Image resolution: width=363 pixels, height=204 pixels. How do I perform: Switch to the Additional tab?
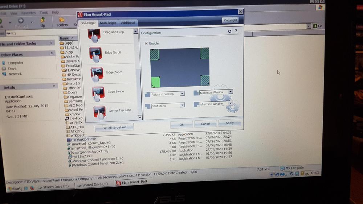pos(128,22)
